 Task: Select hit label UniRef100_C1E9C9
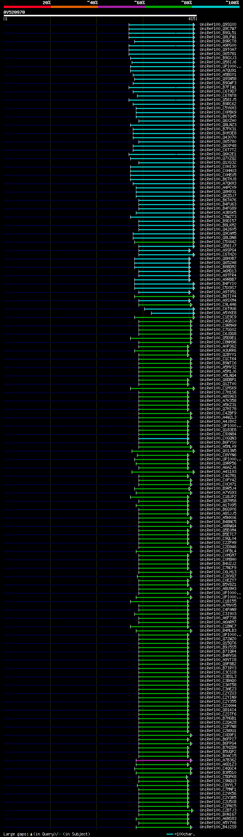click(x=218, y=317)
